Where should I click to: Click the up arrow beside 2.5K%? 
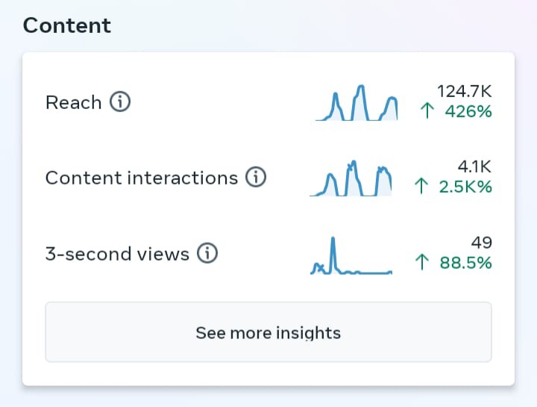(x=423, y=187)
